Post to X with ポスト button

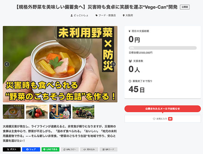coord(12,149)
